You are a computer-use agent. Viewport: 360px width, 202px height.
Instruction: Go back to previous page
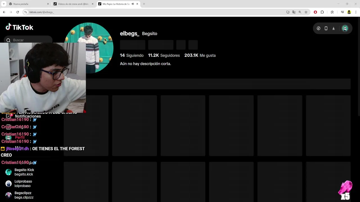(x=4, y=12)
